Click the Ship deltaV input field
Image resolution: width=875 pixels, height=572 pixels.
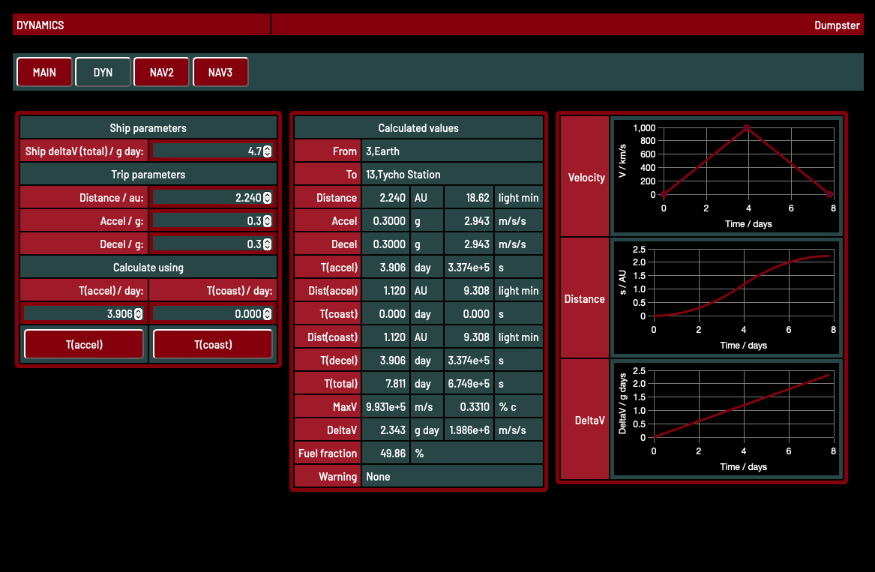(206, 151)
